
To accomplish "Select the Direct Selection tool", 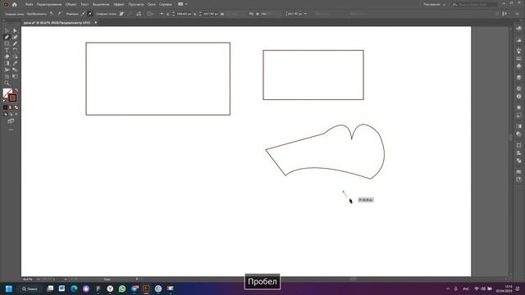I will 15,30.
